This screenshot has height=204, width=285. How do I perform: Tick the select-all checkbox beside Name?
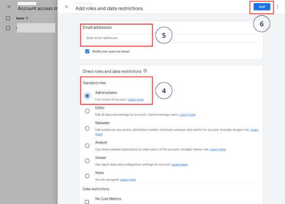(x=8, y=18)
